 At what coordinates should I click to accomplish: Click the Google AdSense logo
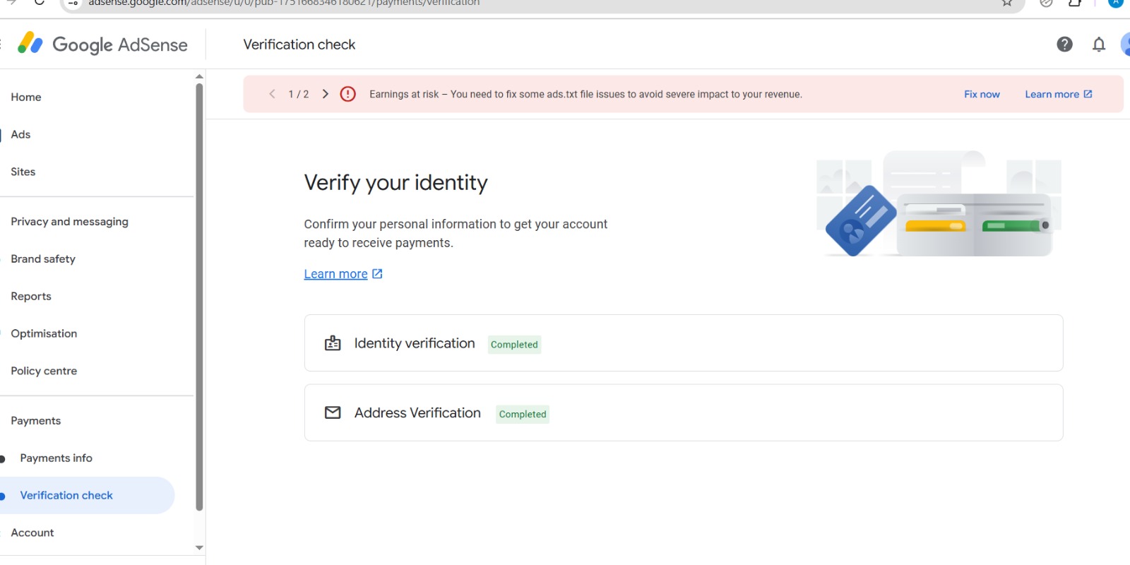click(103, 44)
